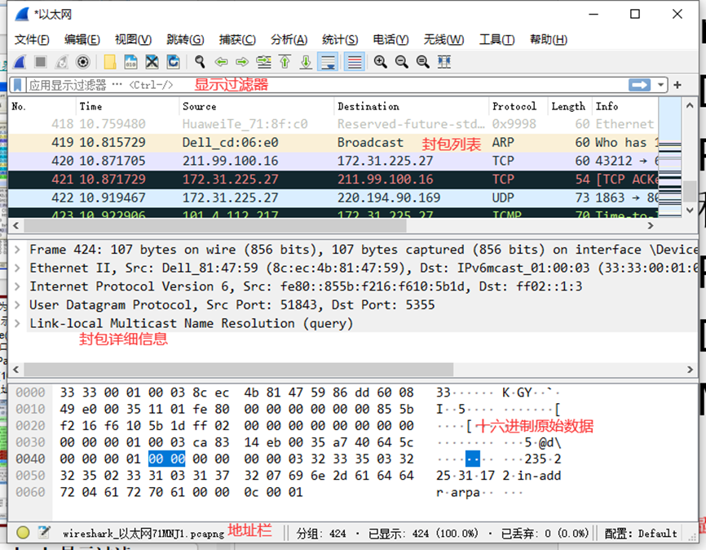Expand the User Datagram Protocol tree row

17,304
